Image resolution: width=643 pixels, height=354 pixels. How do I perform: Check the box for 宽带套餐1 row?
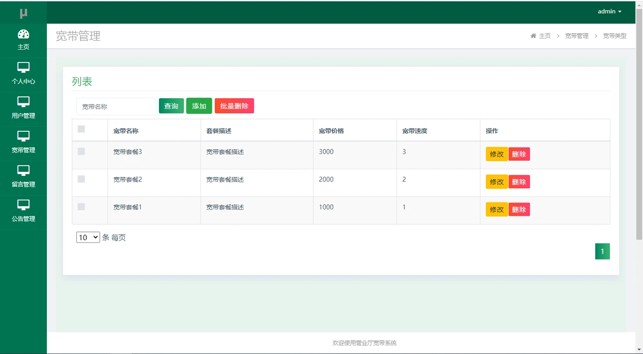pyautogui.click(x=81, y=207)
